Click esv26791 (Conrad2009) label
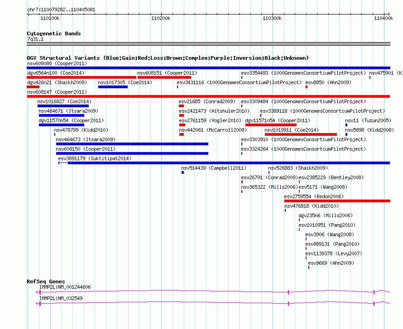The height and width of the screenshot is (329, 403). point(269,177)
